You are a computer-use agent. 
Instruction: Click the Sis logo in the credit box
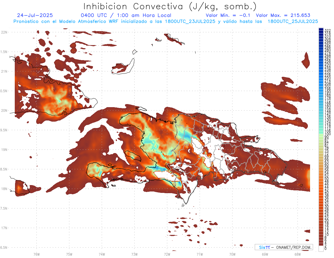point(264,247)
